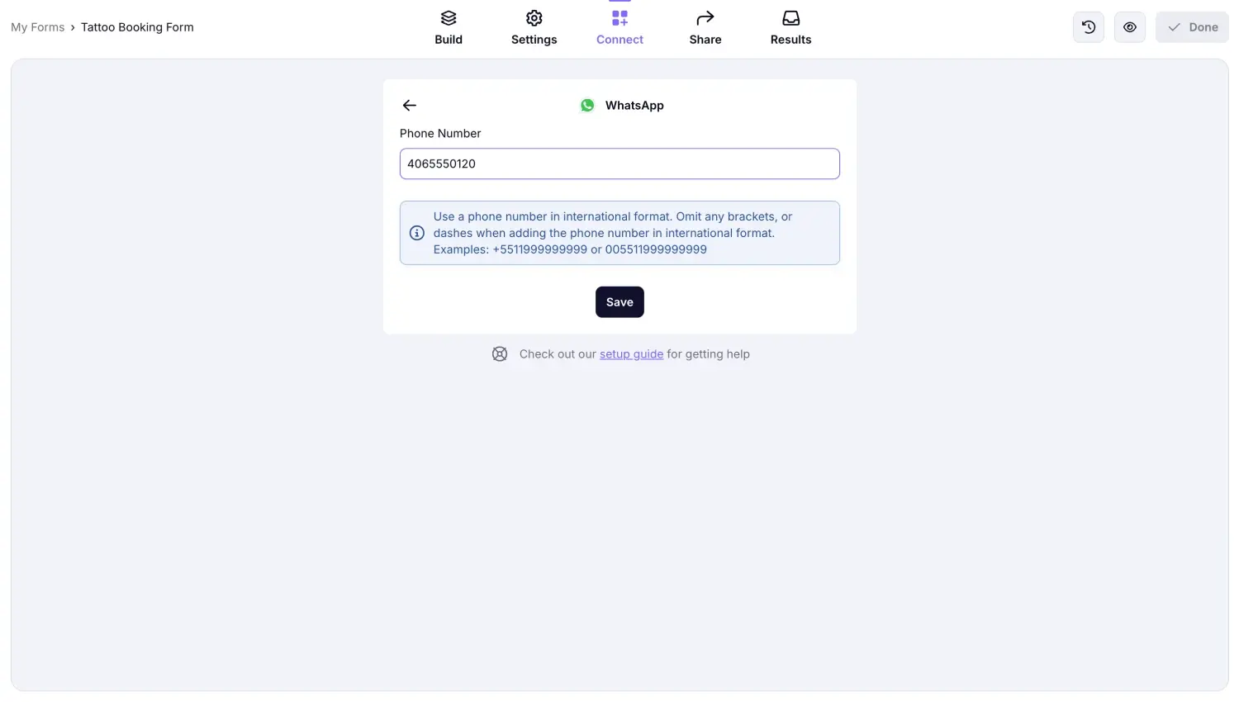Preview the form using the eye icon
This screenshot has height=702, width=1239.
click(x=1129, y=26)
